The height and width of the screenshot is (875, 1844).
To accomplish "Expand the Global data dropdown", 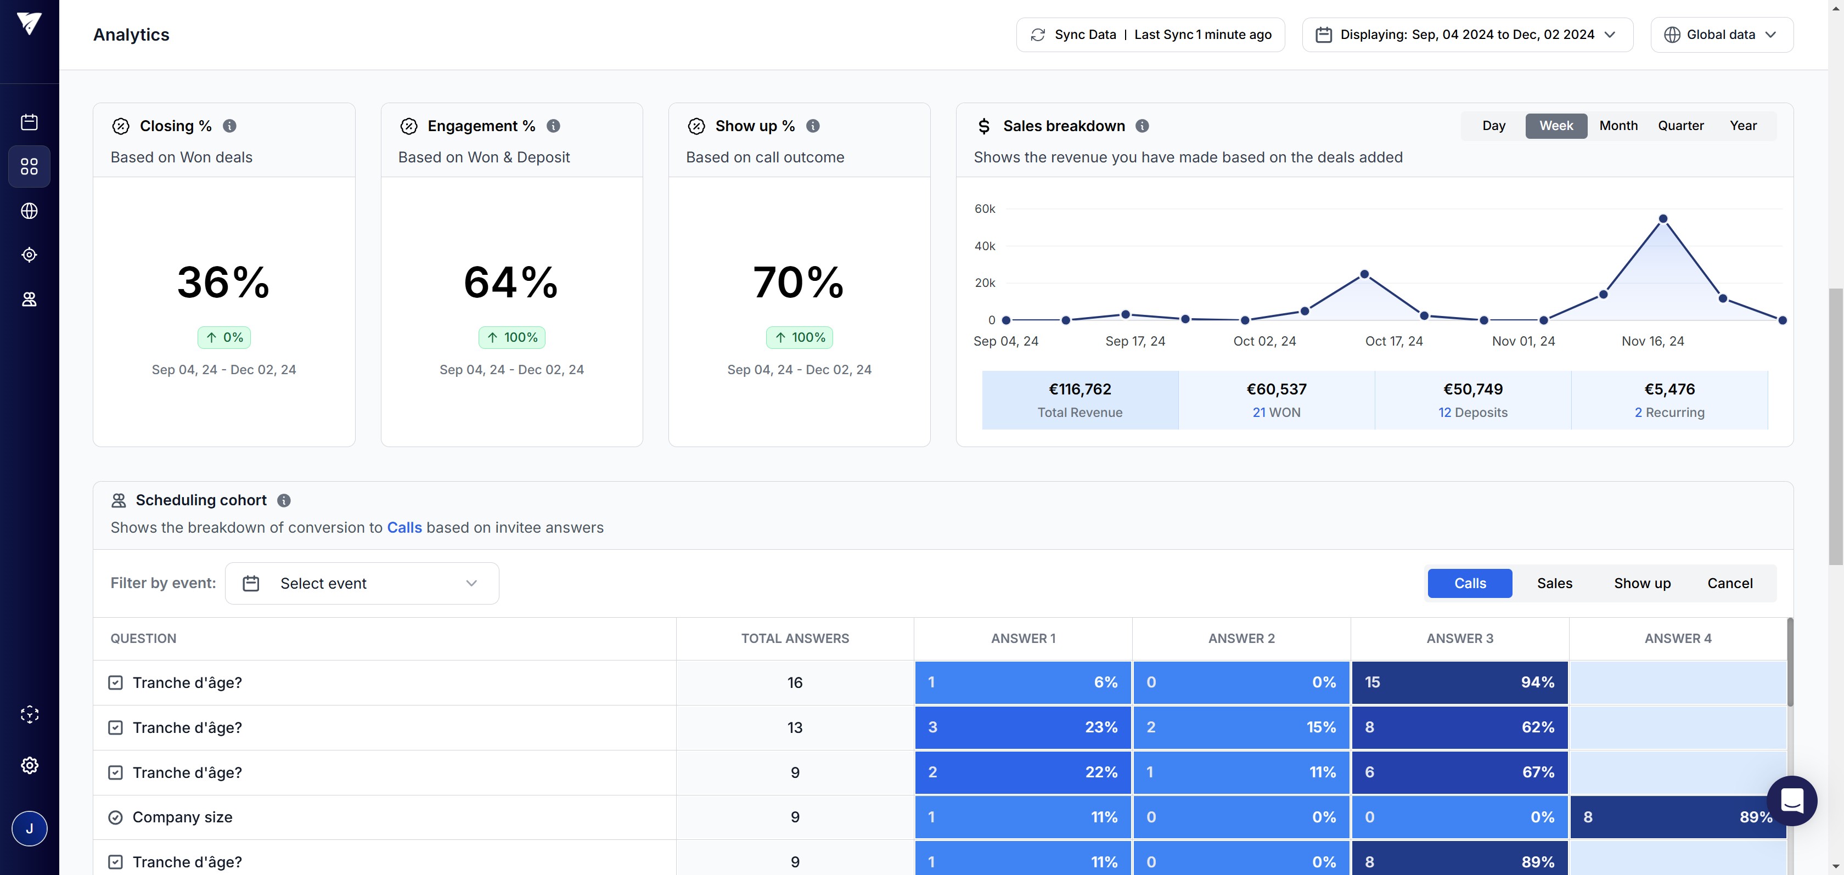I will pyautogui.click(x=1721, y=35).
